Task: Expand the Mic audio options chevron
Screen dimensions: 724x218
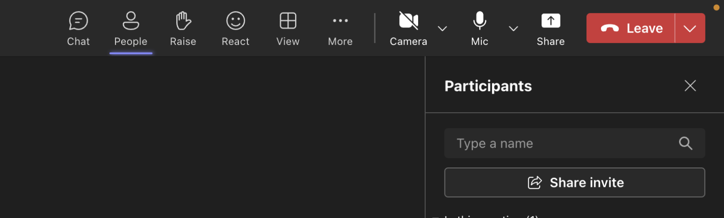Action: coord(513,29)
